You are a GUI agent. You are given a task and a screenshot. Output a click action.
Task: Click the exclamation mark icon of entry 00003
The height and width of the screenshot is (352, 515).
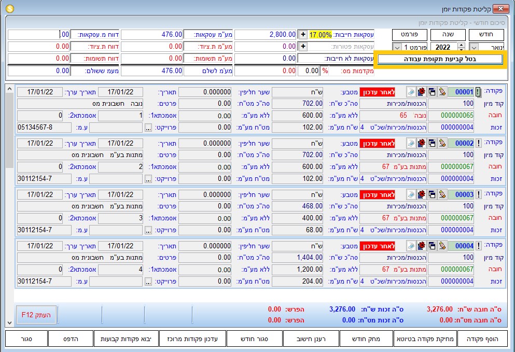click(x=479, y=194)
